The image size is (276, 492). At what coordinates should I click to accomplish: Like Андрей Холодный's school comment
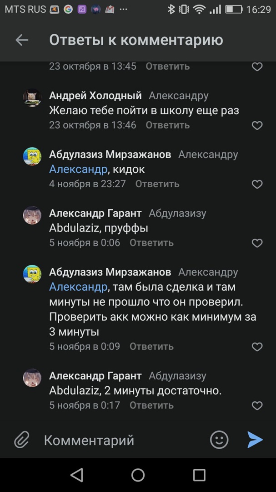[257, 125]
